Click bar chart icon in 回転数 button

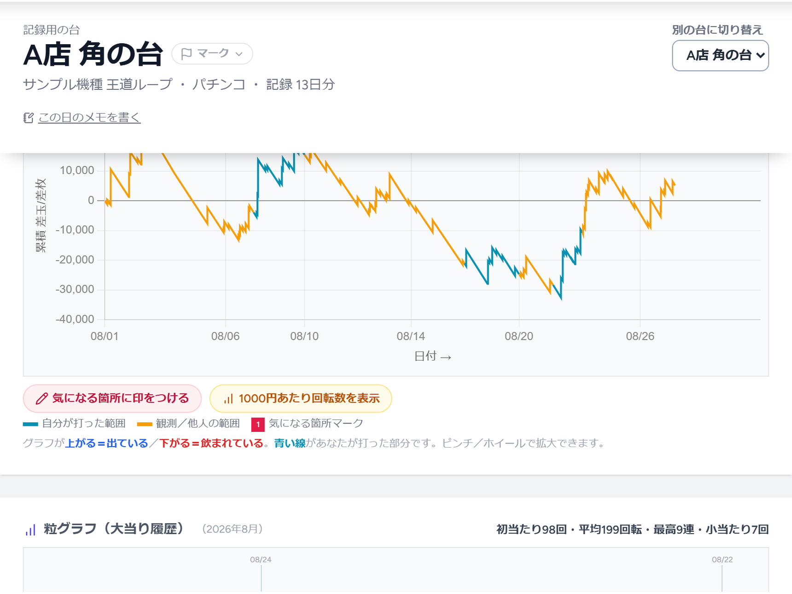click(x=228, y=399)
